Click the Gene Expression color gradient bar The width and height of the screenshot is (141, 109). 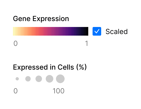point(51,31)
